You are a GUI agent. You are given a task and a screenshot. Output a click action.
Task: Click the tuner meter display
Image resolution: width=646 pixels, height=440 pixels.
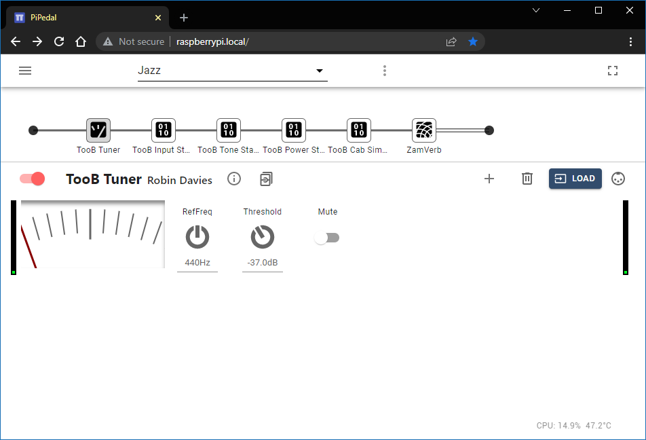(x=93, y=234)
